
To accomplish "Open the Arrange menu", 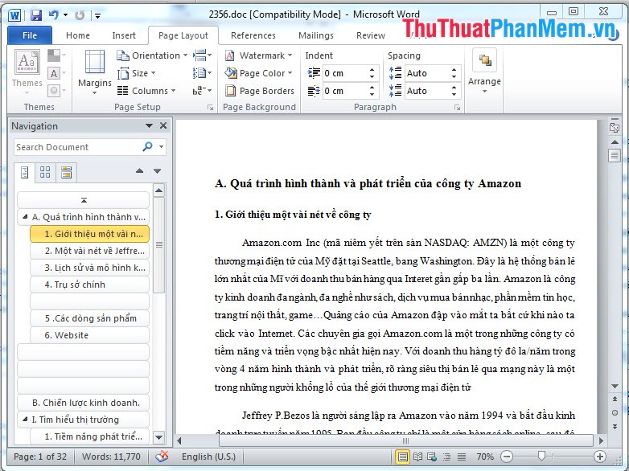I will click(x=484, y=72).
